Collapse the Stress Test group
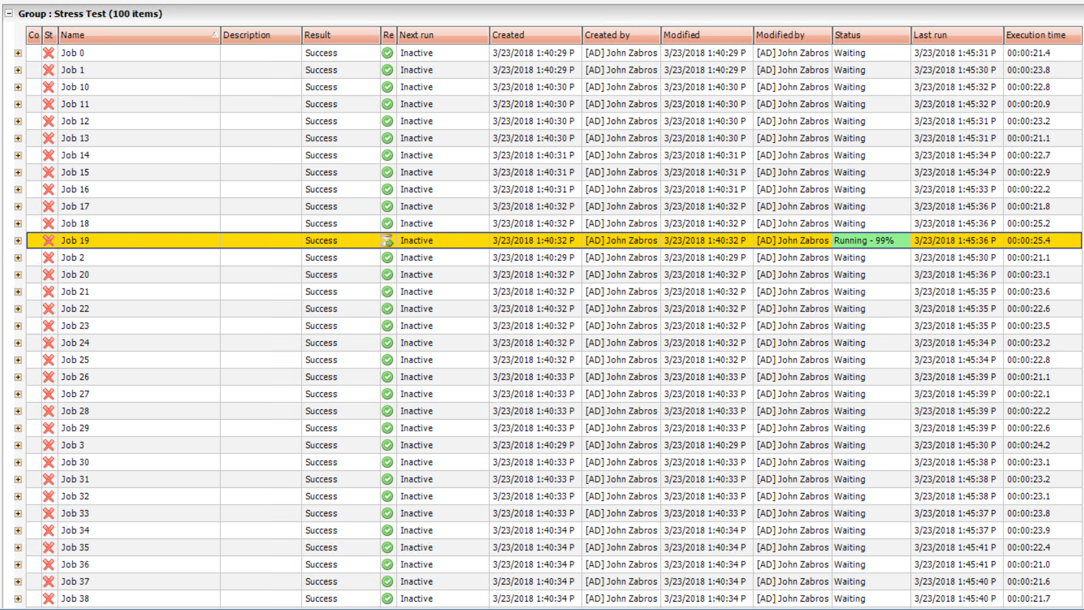This screenshot has width=1084, height=610. click(x=9, y=14)
